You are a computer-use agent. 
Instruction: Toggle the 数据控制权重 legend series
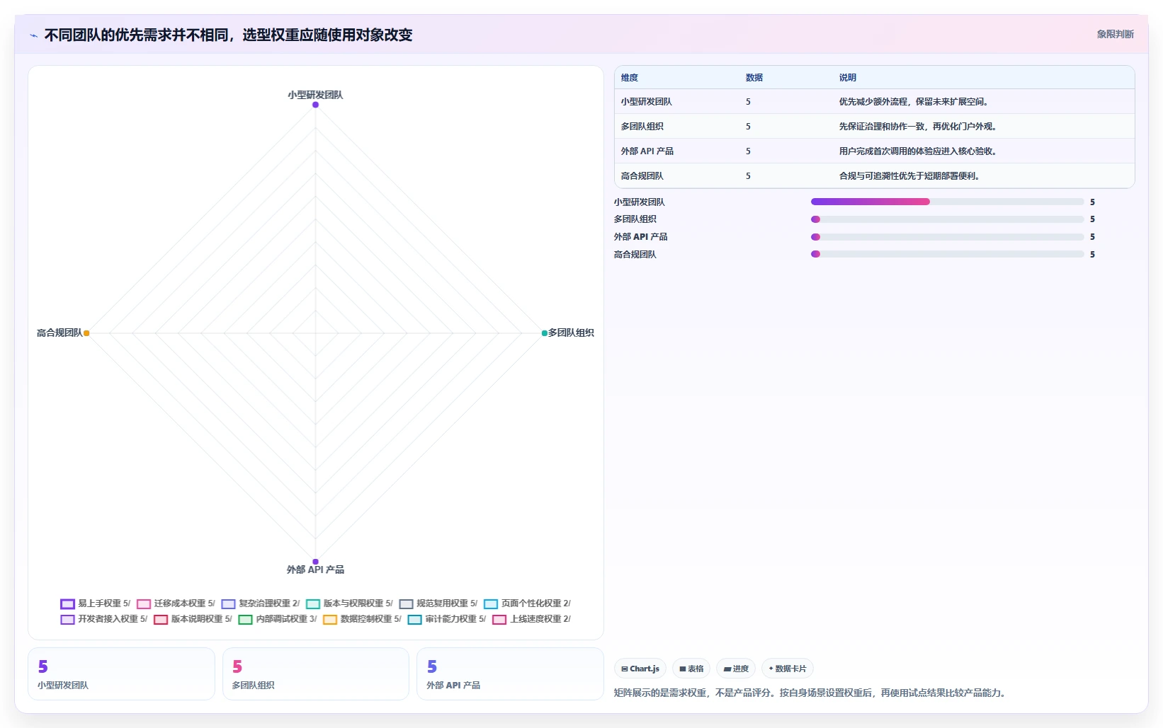point(362,619)
